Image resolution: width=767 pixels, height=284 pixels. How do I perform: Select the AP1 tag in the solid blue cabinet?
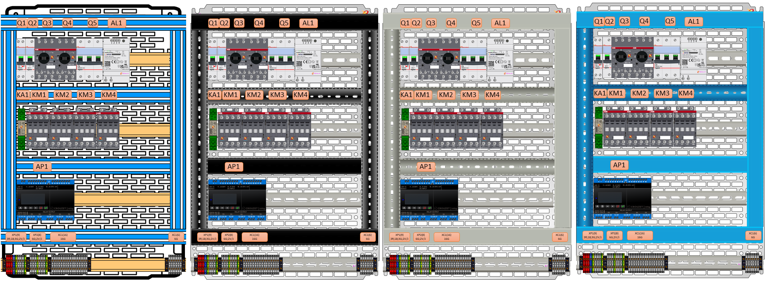pyautogui.click(x=619, y=165)
